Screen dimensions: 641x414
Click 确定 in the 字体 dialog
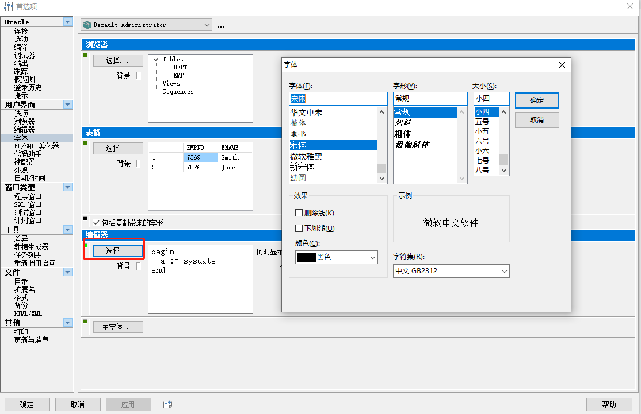(x=536, y=100)
